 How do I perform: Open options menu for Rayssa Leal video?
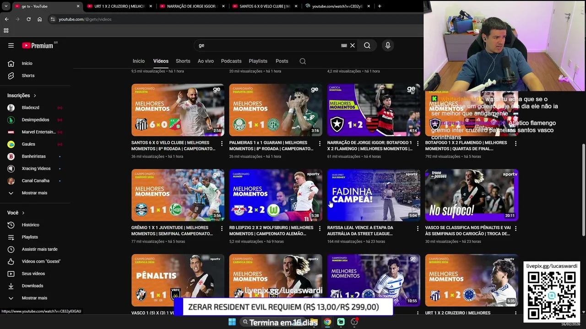click(418, 228)
